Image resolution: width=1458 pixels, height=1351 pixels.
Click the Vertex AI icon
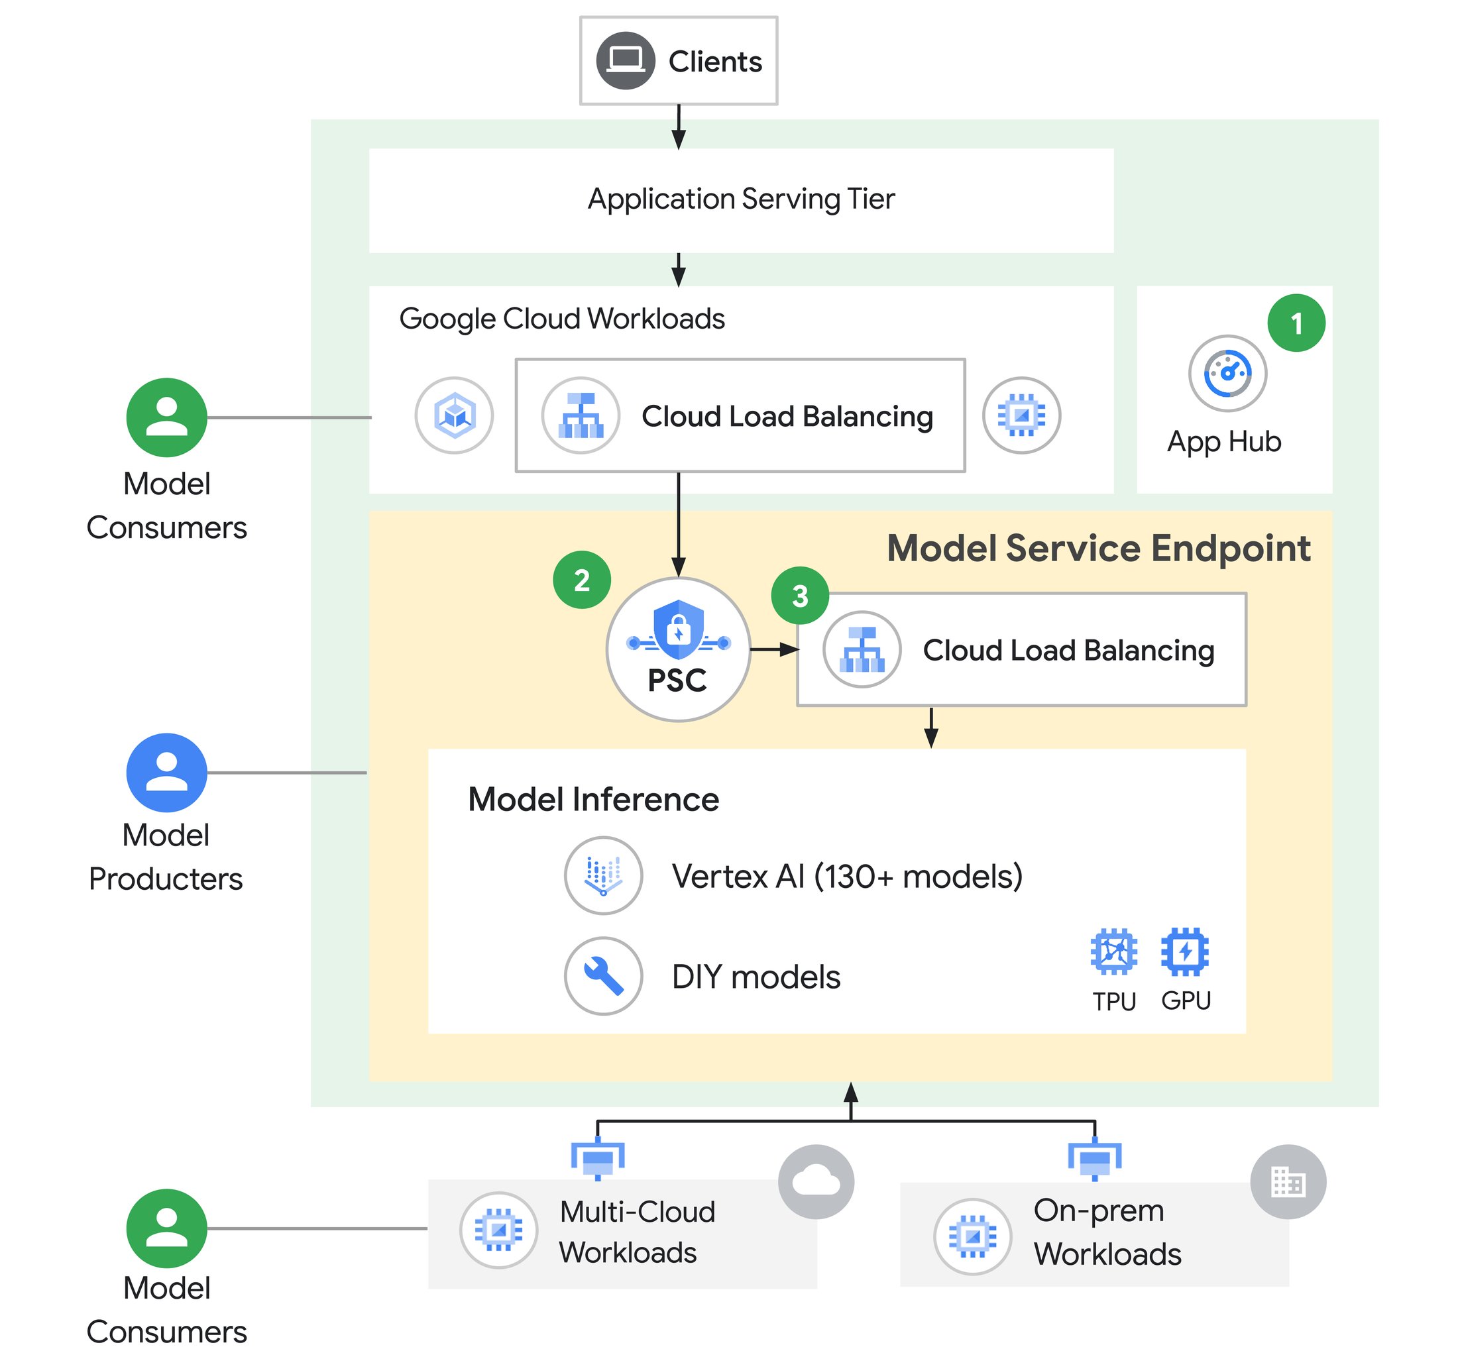(x=602, y=875)
